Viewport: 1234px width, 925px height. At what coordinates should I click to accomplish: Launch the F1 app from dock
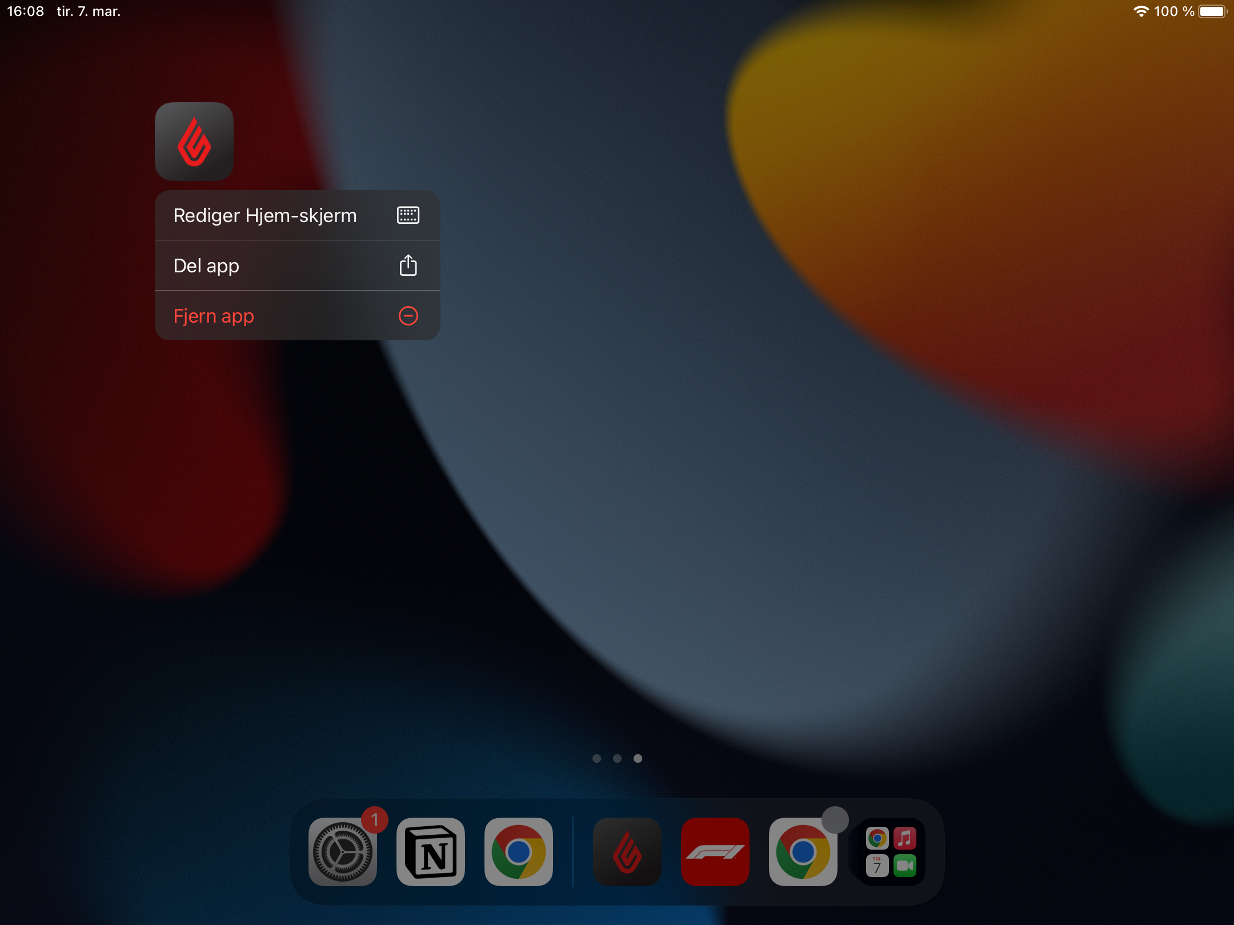click(x=715, y=852)
